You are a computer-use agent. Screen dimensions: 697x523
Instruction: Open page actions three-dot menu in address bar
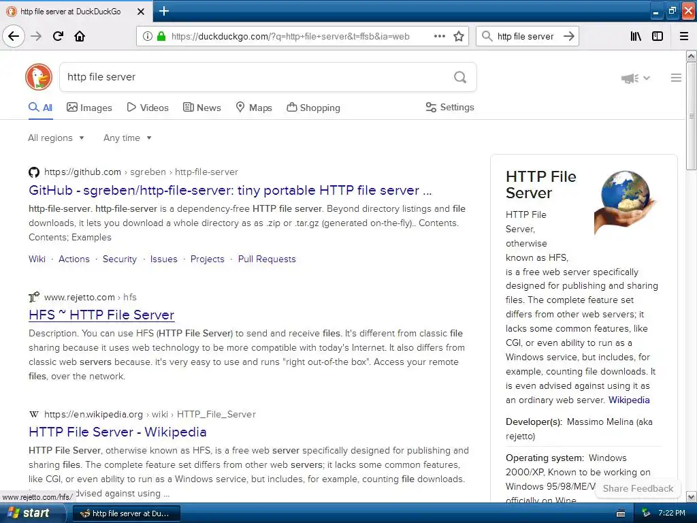click(439, 36)
